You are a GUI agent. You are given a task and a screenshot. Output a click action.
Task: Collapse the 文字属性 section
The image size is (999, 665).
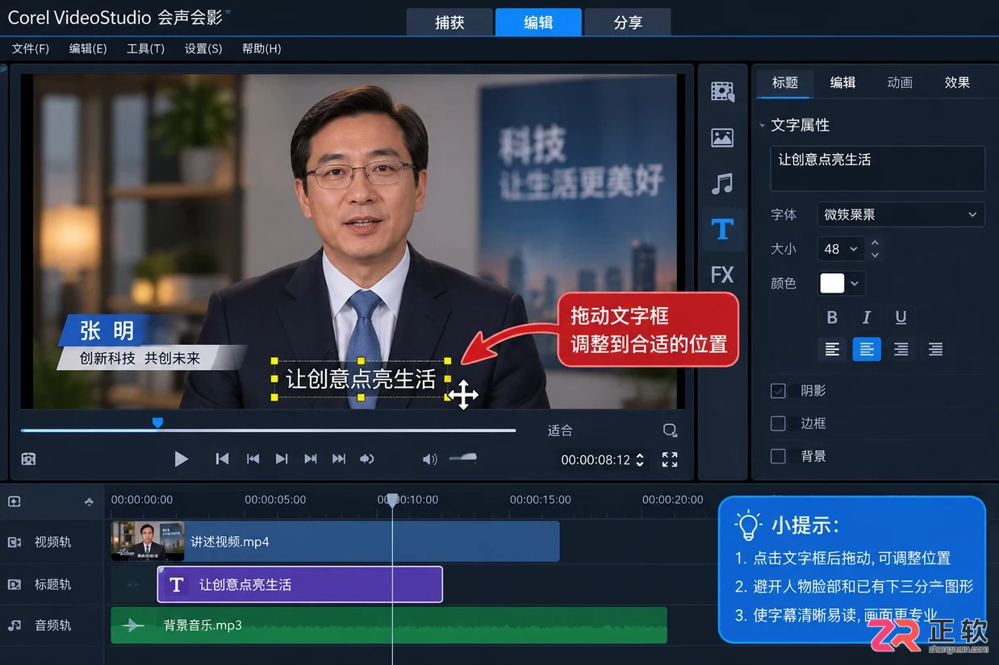pos(762,126)
